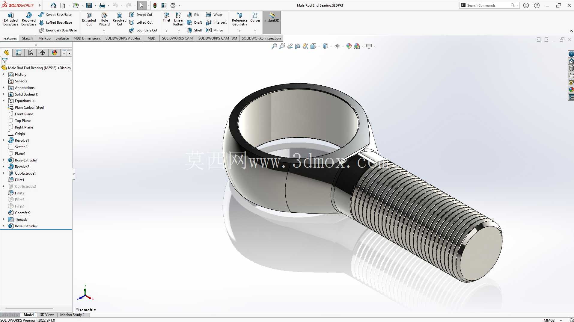Select the Rib feature tool
Screen dimensions: 574x322
pos(193,15)
